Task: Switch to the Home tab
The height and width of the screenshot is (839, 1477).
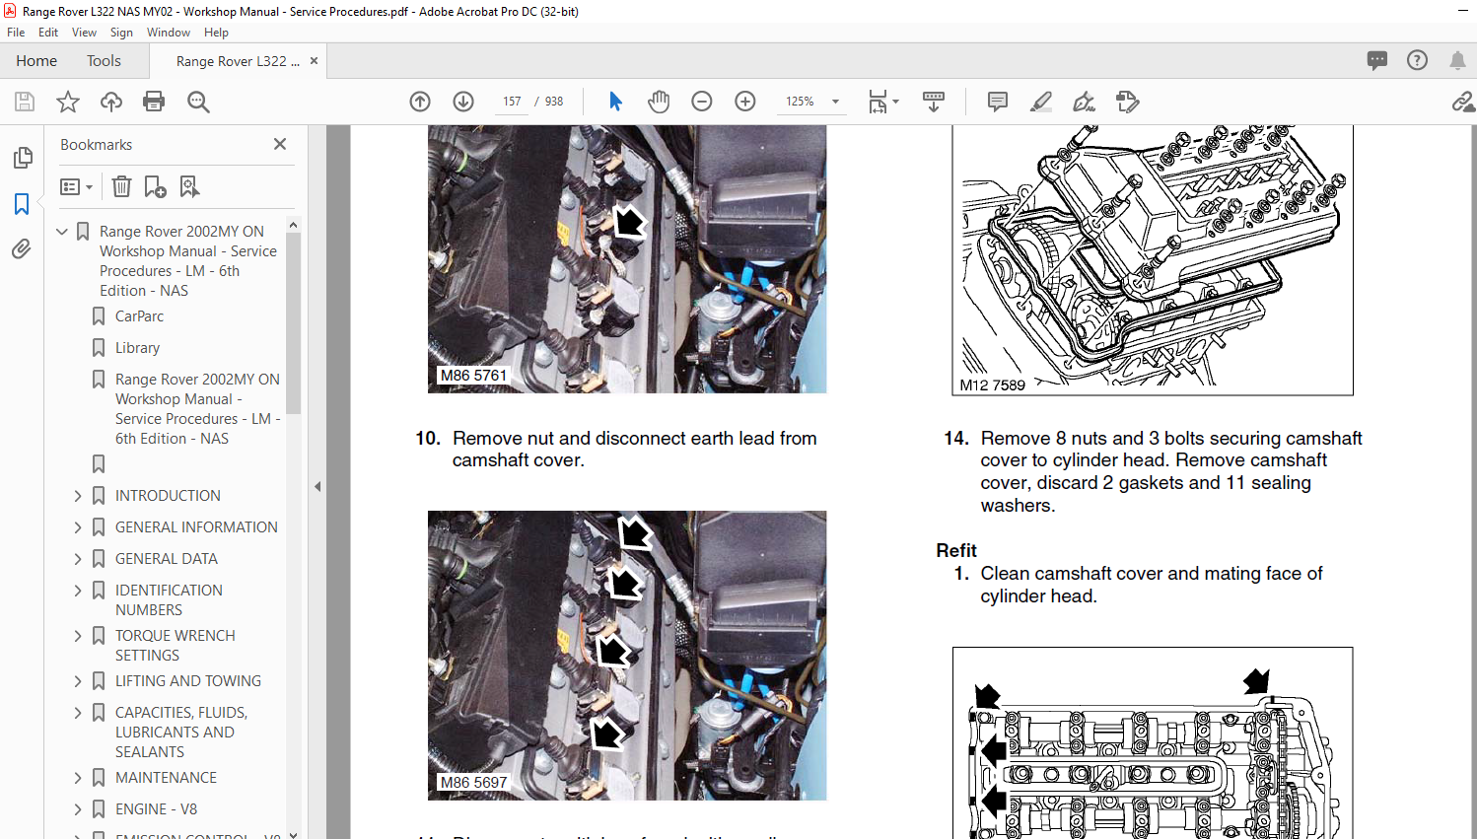Action: coord(36,61)
